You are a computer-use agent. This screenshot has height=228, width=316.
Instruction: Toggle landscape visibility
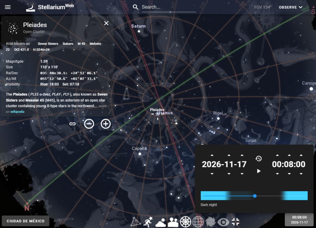[x=173, y=222]
